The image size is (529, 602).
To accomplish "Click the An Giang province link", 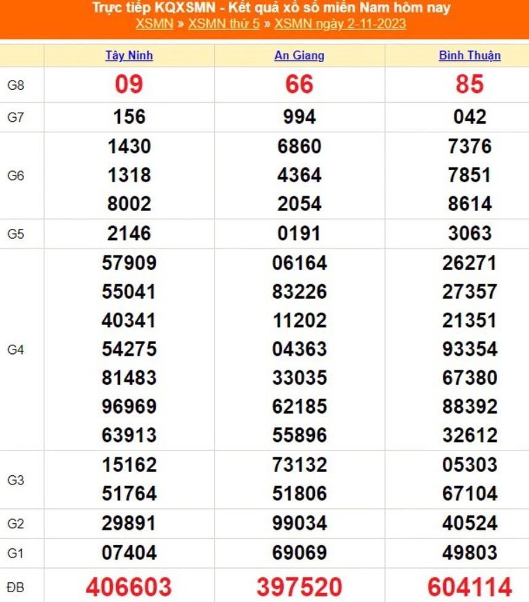I will point(299,55).
